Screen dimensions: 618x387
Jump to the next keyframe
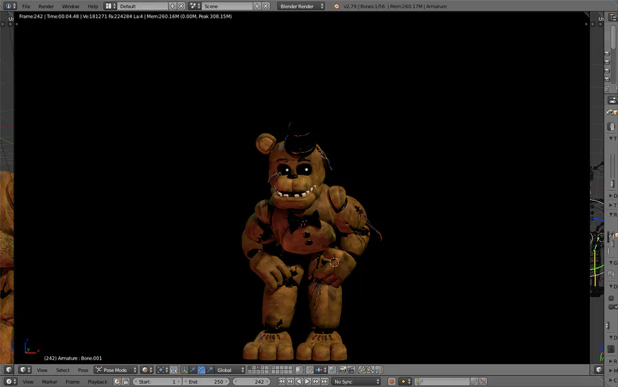pyautogui.click(x=316, y=382)
